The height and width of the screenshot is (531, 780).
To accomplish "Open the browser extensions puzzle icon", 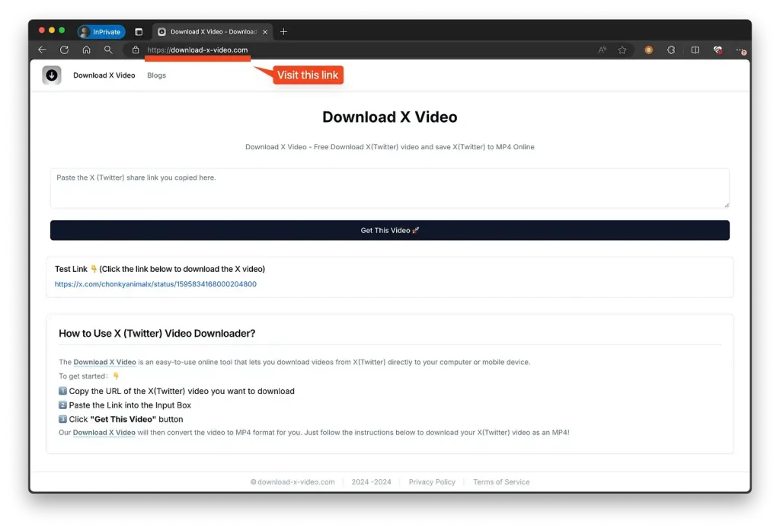I will (x=671, y=50).
